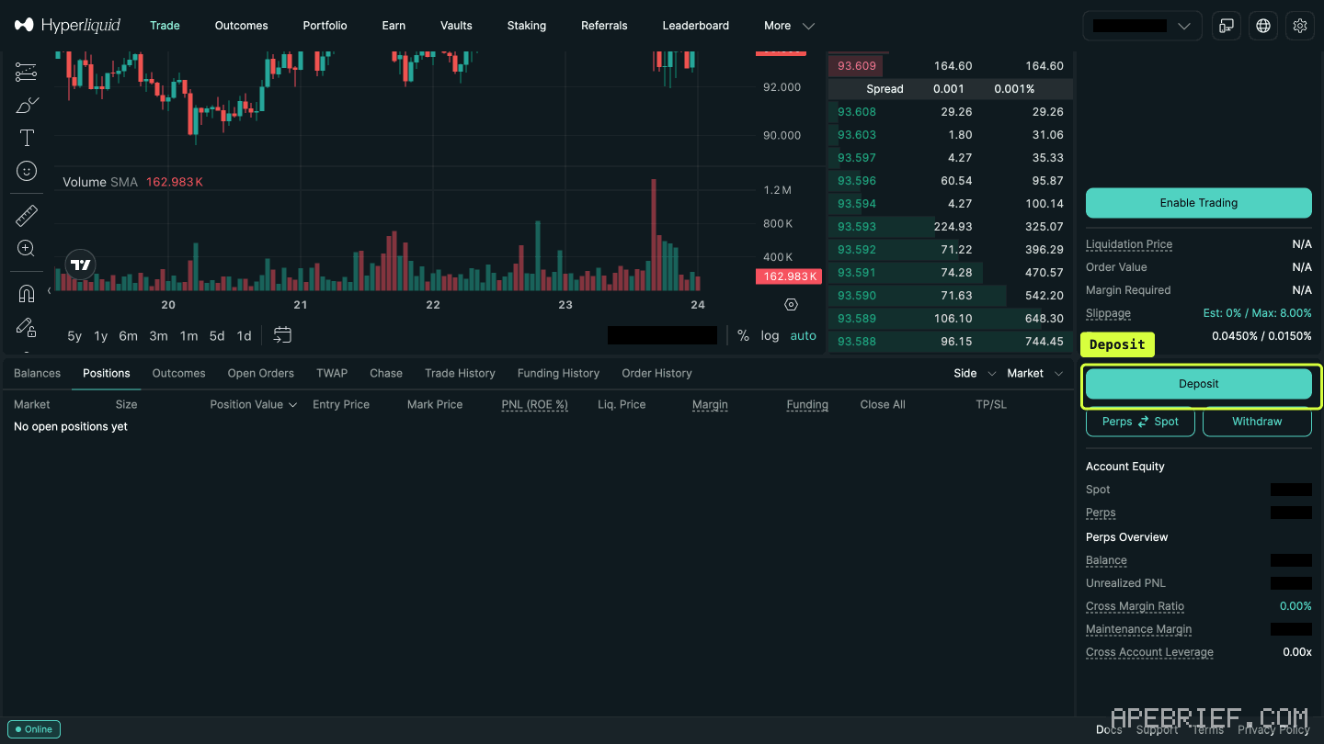Click the Close All column header

pos(883,404)
